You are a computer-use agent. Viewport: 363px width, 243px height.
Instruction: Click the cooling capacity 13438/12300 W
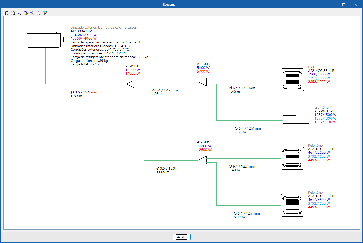[x=84, y=35]
